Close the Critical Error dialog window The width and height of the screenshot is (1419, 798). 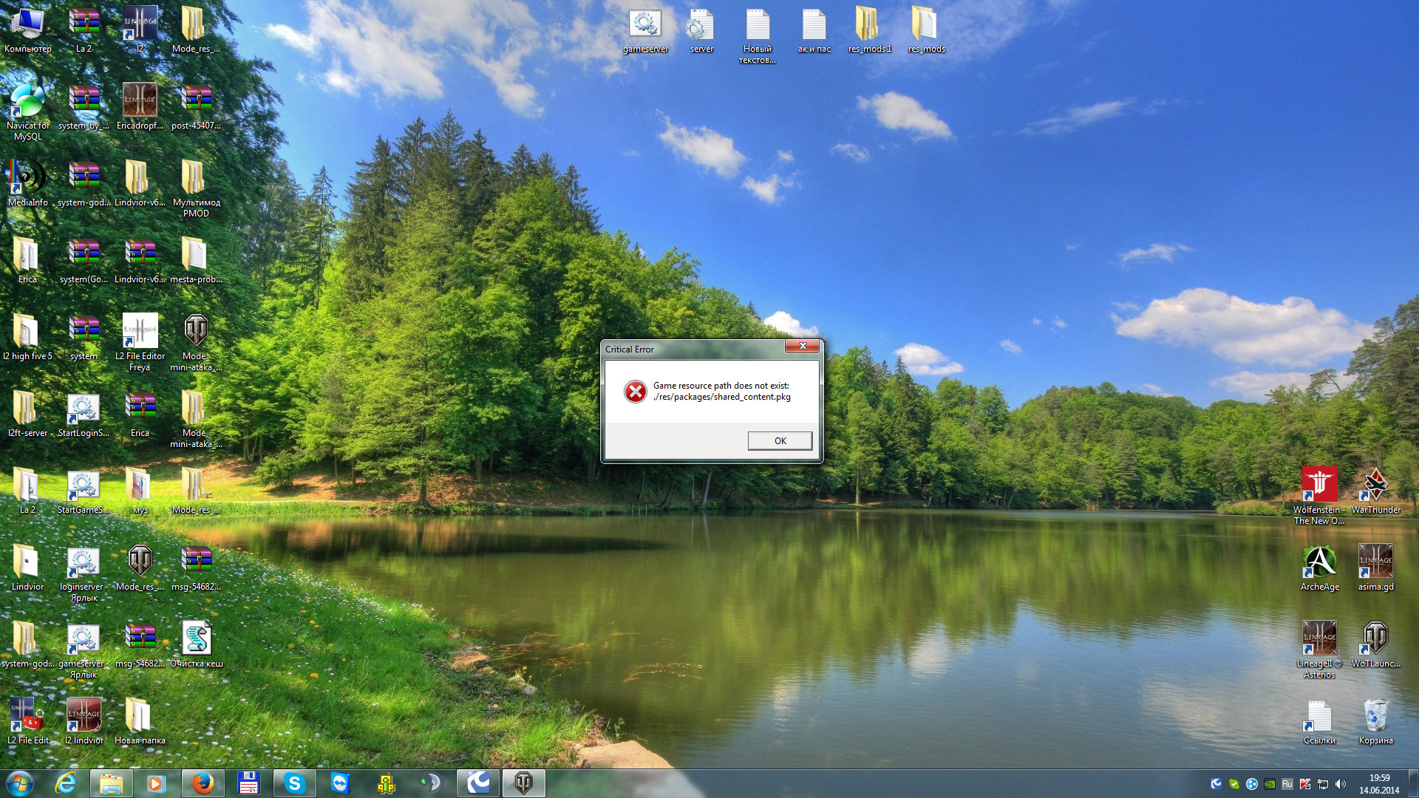[x=802, y=346]
